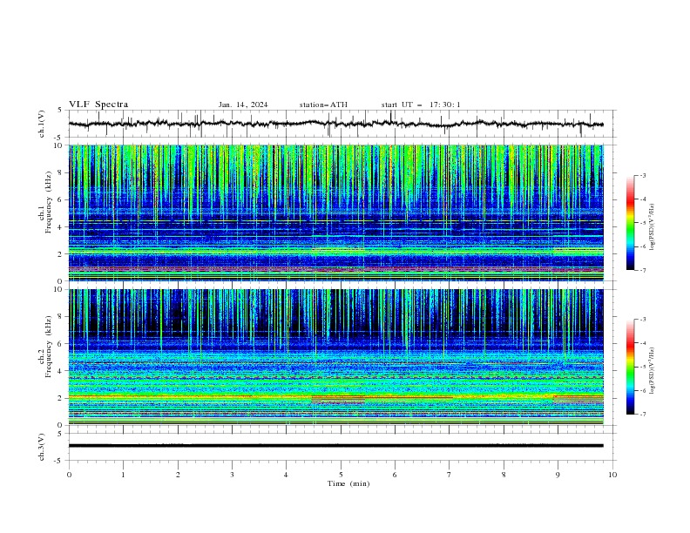Image resolution: width=690 pixels, height=533 pixels.
Task: Click time axis tick label "1"
Action: coord(123,475)
